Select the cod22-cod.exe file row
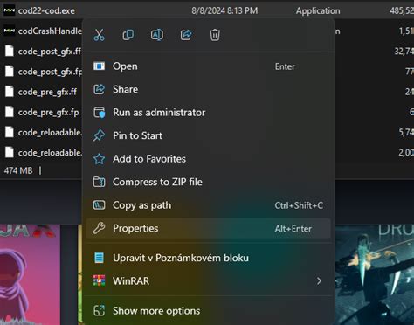This screenshot has width=414, height=325. pyautogui.click(x=207, y=10)
